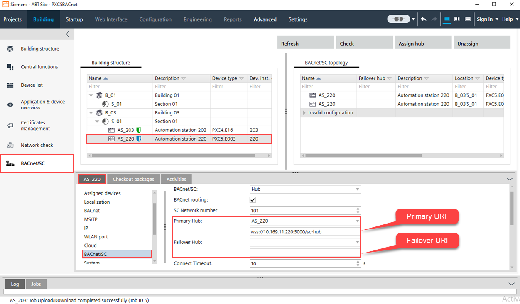Screen dimensions: 520x304
Task: Open Device list in sidebar
Action: tap(32, 85)
